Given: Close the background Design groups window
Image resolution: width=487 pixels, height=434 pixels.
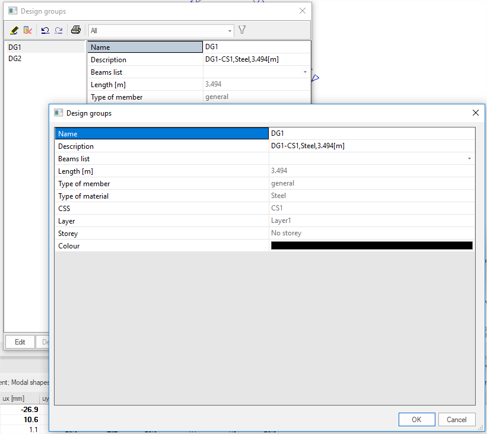Looking at the screenshot, I should tap(303, 11).
